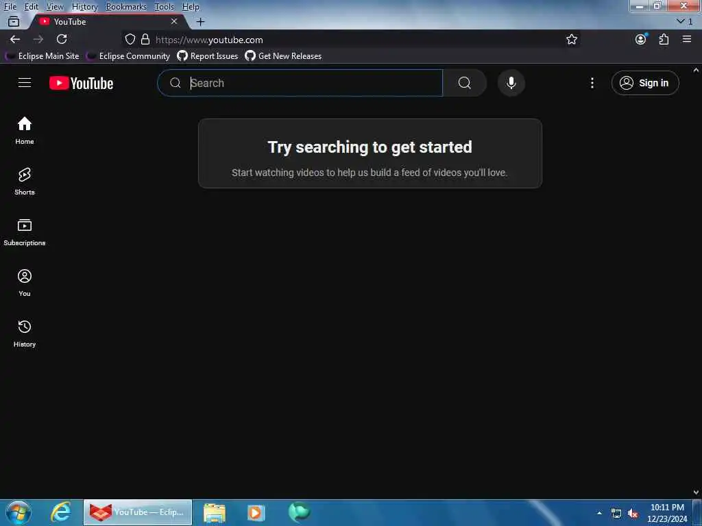Open the Edit menu
This screenshot has width=702, height=526.
tap(32, 7)
